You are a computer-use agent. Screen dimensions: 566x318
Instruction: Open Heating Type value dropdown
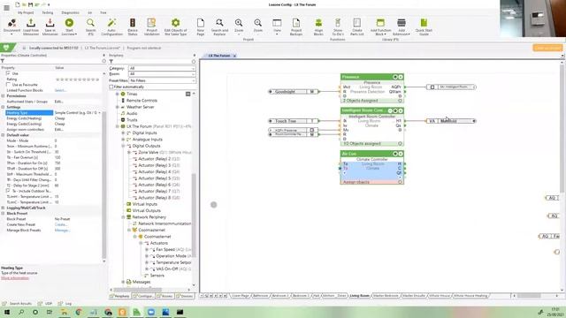click(99, 113)
